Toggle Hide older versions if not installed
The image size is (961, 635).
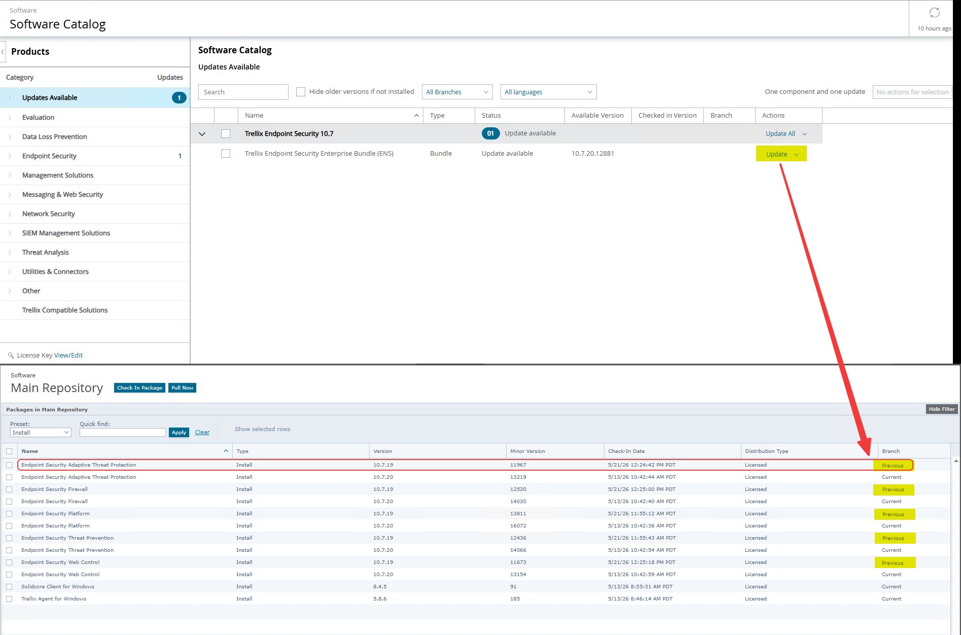click(x=301, y=92)
